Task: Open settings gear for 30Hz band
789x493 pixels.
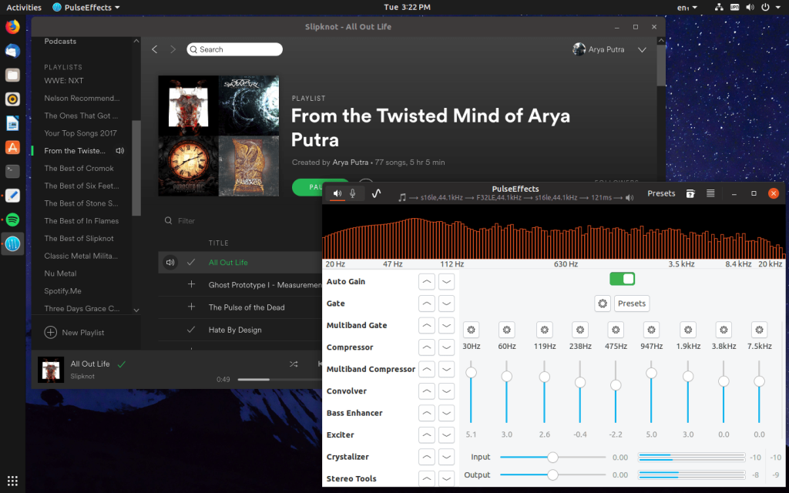Action: 472,330
